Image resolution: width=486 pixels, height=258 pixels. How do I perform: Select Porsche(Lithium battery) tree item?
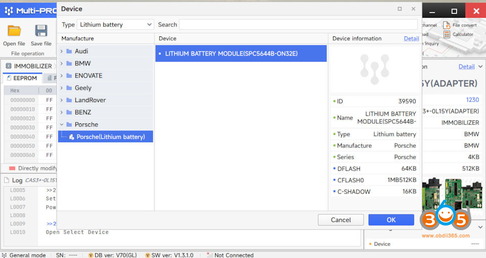tap(110, 137)
